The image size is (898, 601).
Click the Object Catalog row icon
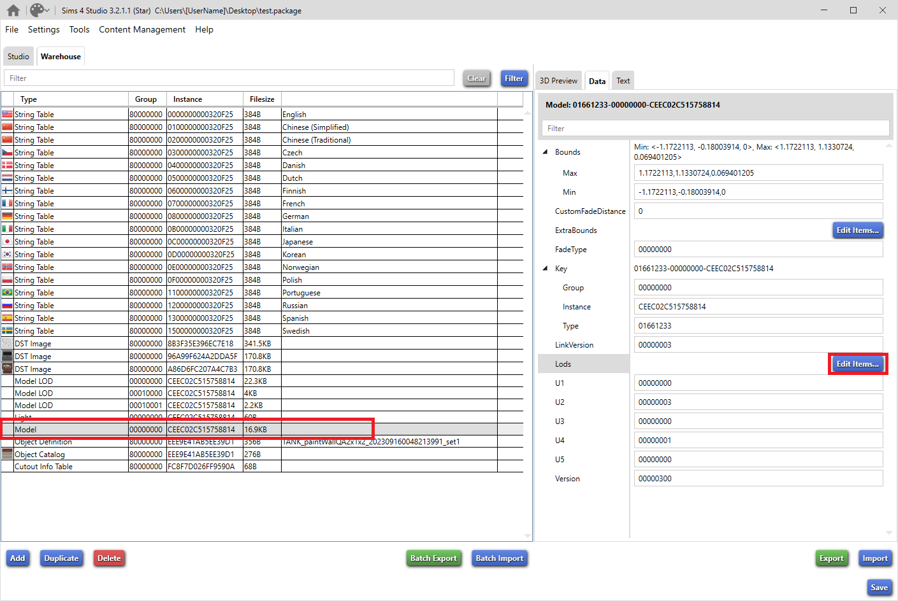(x=7, y=454)
